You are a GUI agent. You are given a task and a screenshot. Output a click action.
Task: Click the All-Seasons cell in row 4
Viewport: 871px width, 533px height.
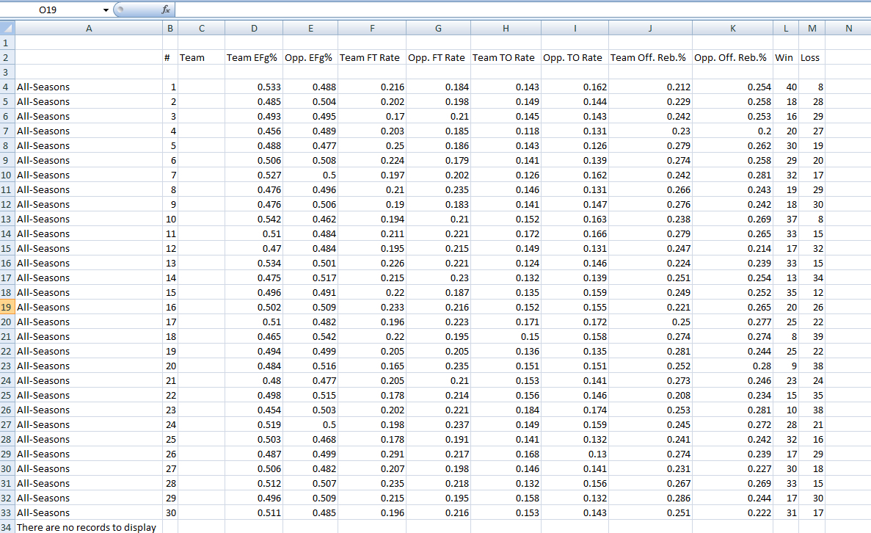pos(89,87)
